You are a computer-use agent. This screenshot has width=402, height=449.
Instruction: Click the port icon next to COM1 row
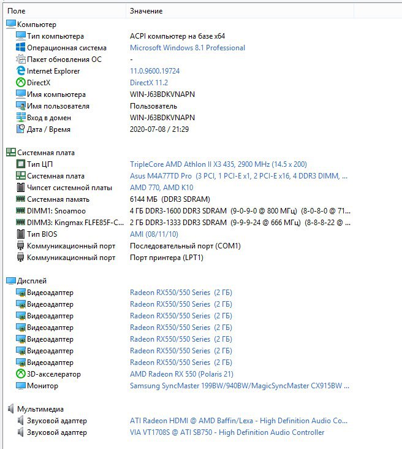(21, 246)
